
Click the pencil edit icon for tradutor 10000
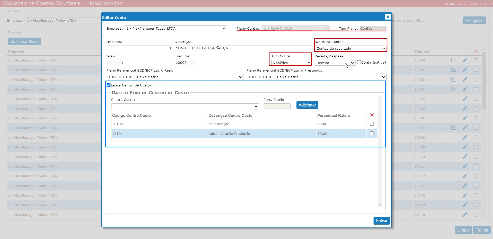pyautogui.click(x=465, y=60)
